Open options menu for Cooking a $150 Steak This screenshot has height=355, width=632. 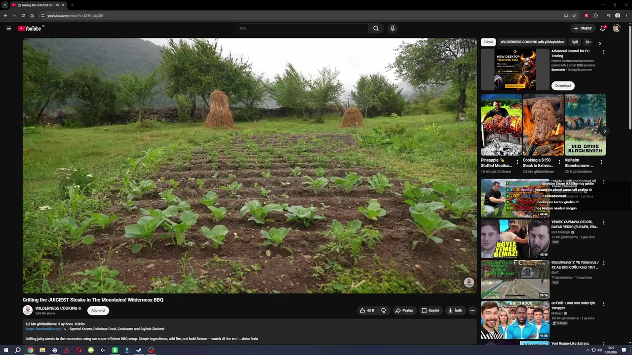click(x=559, y=162)
